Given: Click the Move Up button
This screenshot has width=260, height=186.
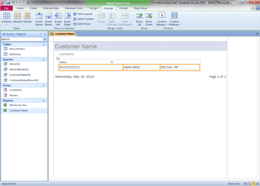Looking at the screenshot, I should [139, 19].
